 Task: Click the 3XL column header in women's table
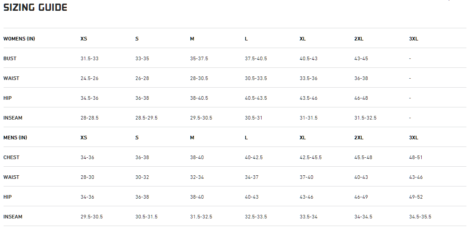[414, 39]
